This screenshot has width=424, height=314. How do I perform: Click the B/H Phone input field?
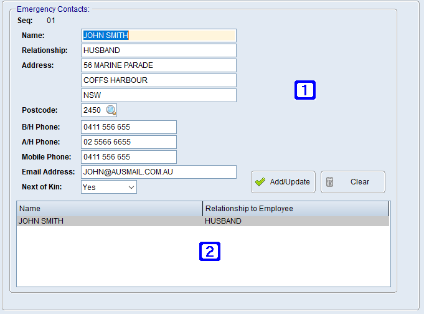click(129, 127)
